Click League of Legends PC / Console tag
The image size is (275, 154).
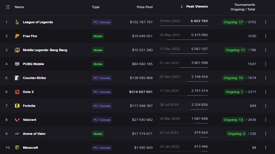click(102, 22)
